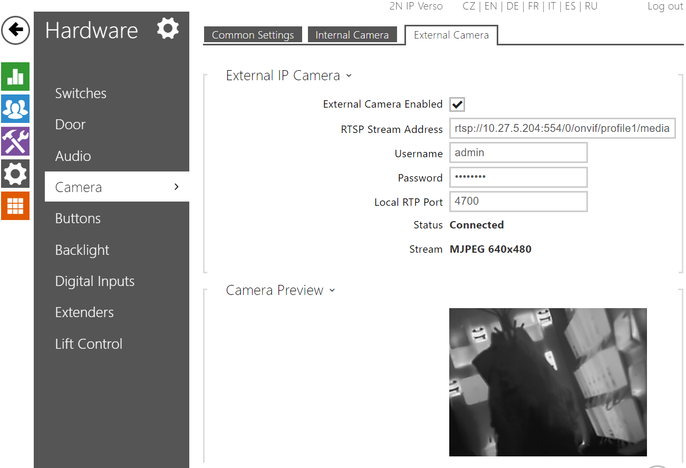Viewport: 686px width, 468px height.
Task: Open the Switches menu item
Action: (81, 93)
